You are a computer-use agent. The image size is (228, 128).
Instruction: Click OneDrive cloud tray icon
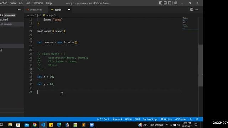pyautogui.click(x=175, y=125)
